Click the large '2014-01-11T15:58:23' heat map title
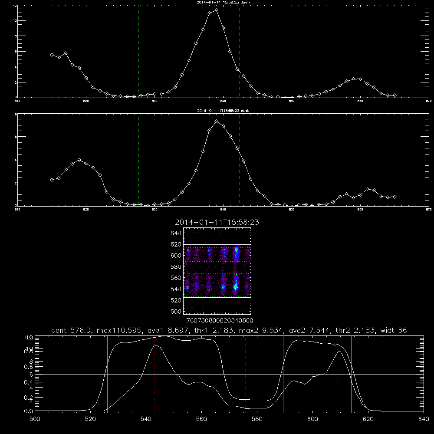Image resolution: width=434 pixels, height=434 pixels. point(217,222)
